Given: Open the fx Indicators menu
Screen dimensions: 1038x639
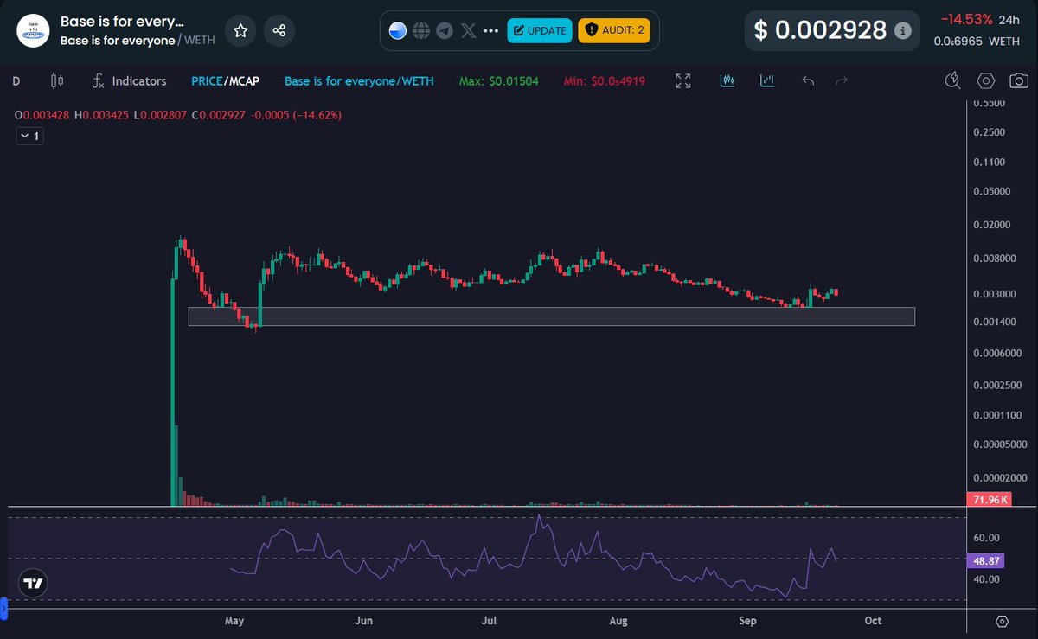Looking at the screenshot, I should (128, 80).
